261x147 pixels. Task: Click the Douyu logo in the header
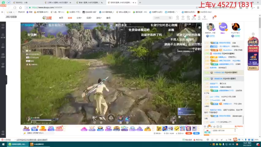click(47, 18)
